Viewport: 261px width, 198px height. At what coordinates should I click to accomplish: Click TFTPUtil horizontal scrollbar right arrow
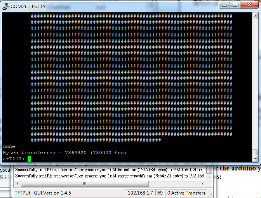coord(202,184)
